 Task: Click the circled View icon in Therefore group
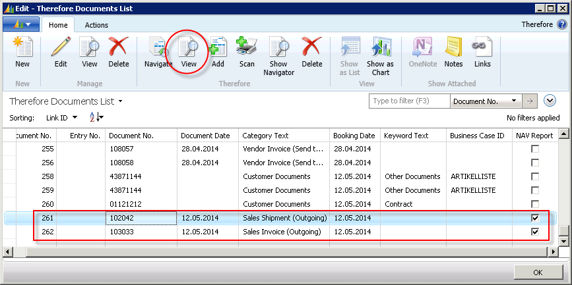point(189,52)
